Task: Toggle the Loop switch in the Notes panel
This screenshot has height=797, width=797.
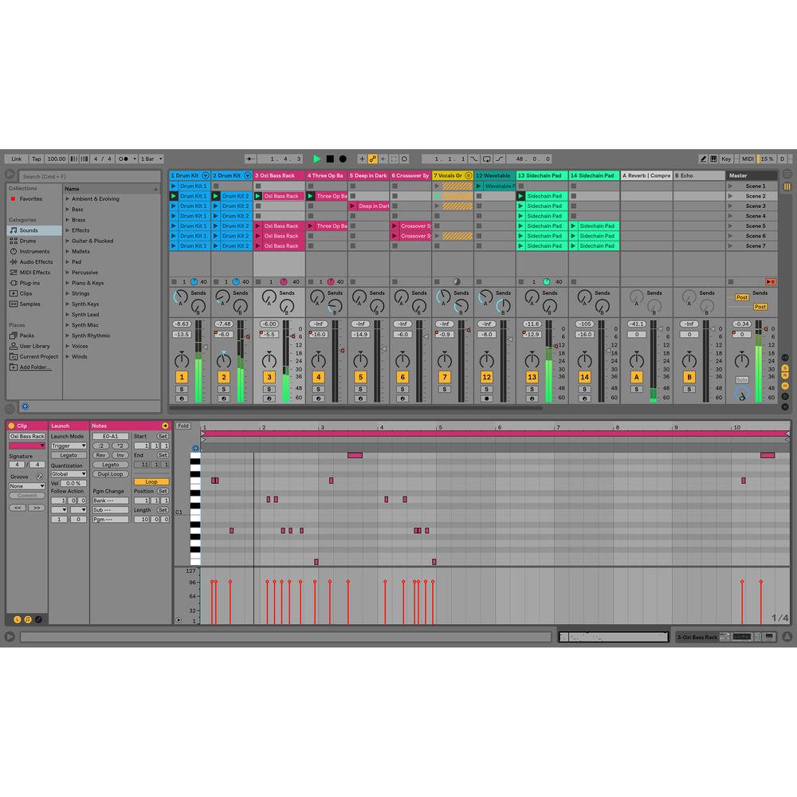Action: 151,481
